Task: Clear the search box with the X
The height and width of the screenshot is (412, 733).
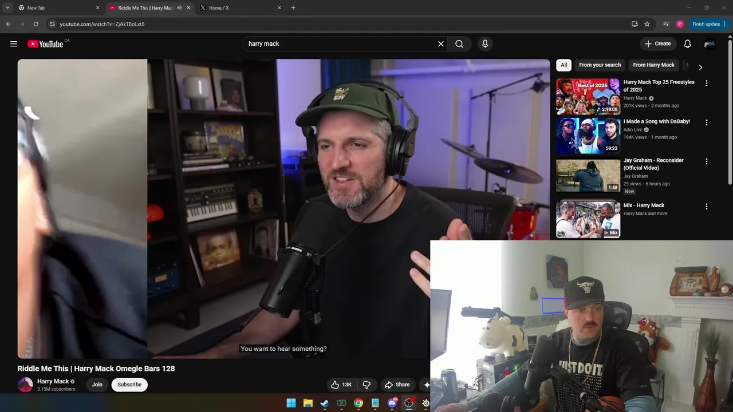Action: (x=441, y=44)
